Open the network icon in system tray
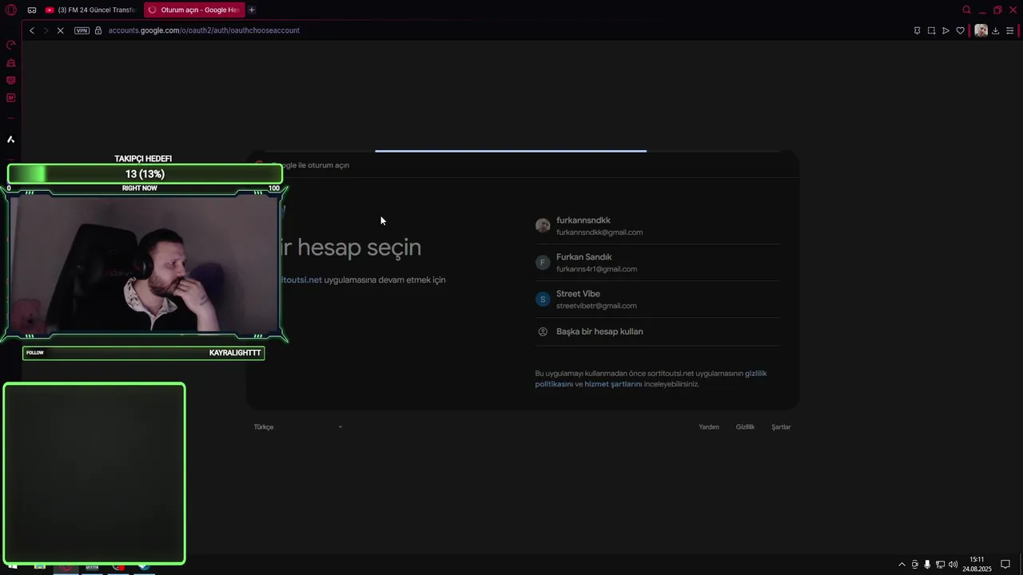The height and width of the screenshot is (575, 1023). click(940, 565)
